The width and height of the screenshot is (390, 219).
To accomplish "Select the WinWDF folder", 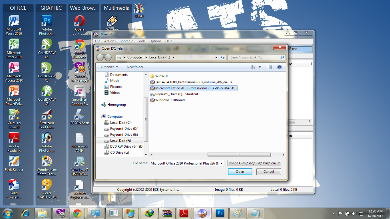I will click(159, 76).
